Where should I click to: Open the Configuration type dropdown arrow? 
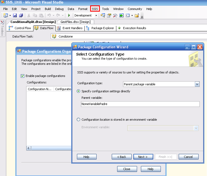coord(197,84)
